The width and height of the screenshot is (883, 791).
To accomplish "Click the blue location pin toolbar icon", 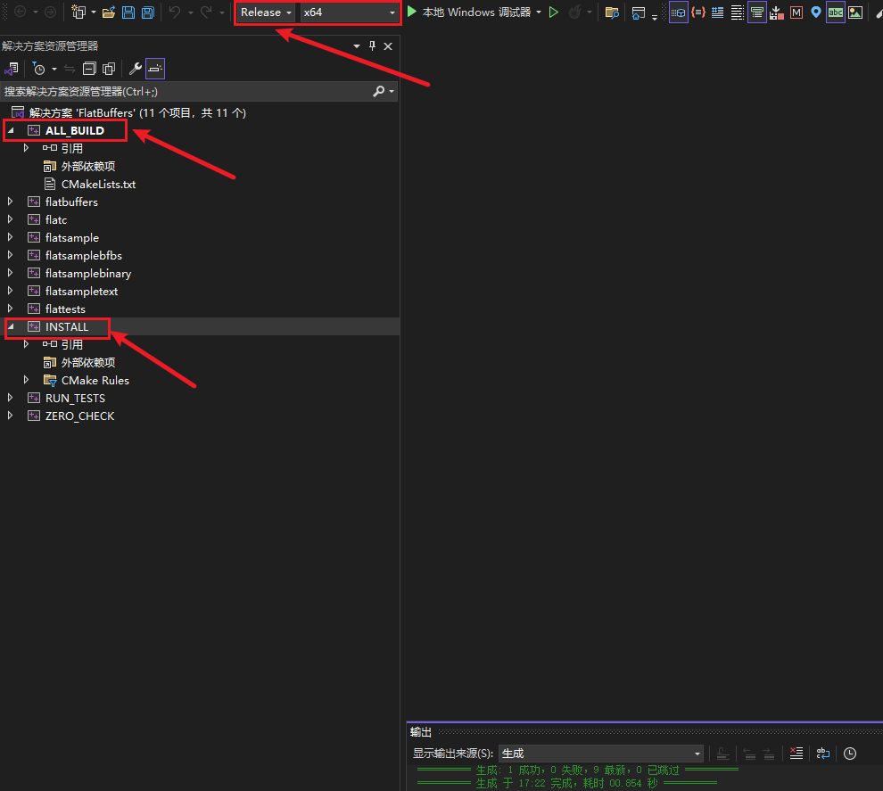I will [816, 12].
